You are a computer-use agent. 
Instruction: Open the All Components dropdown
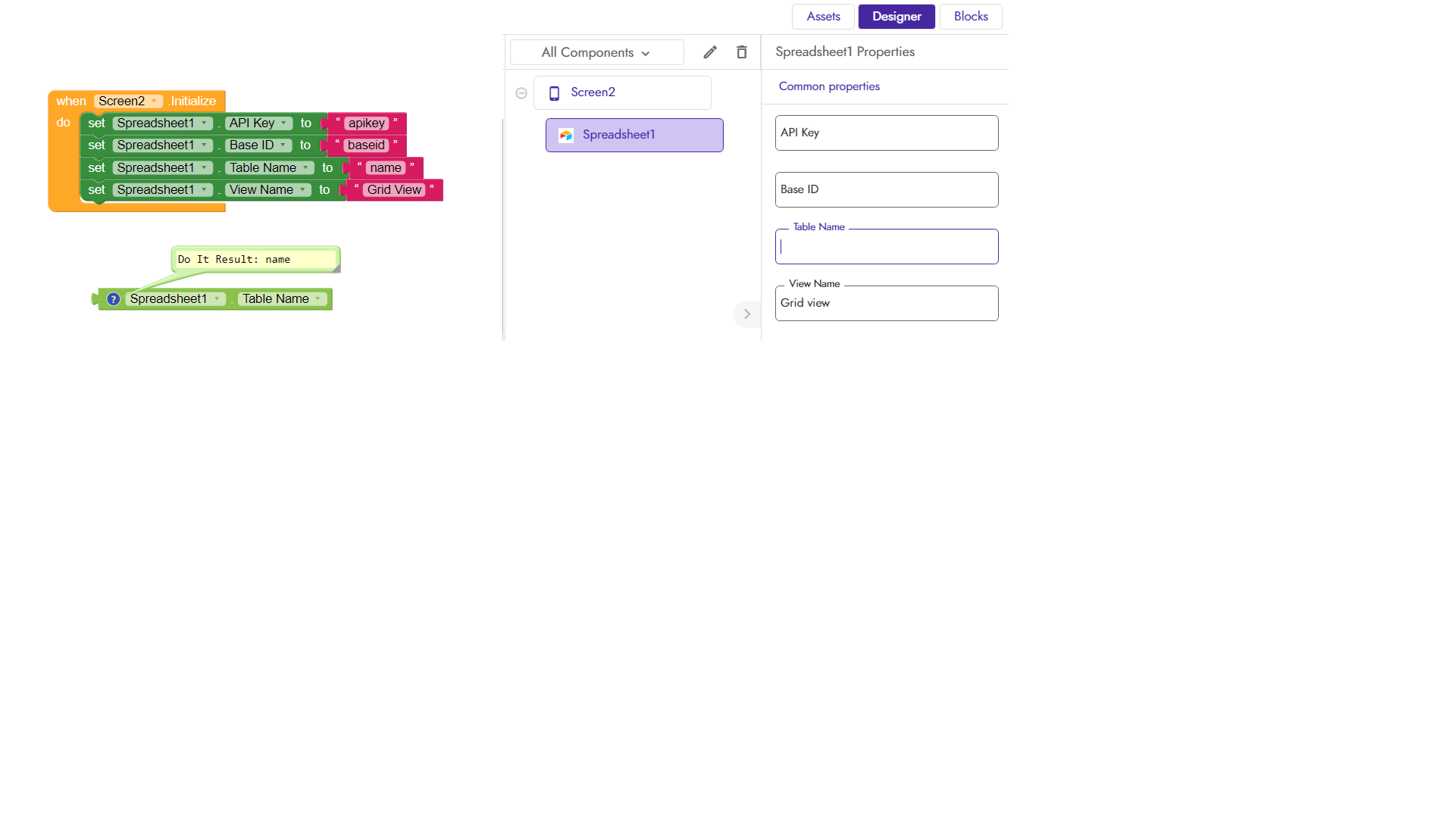[596, 52]
